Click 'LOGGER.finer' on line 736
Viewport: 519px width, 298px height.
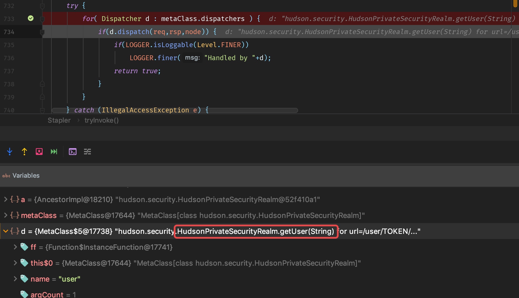click(x=153, y=58)
